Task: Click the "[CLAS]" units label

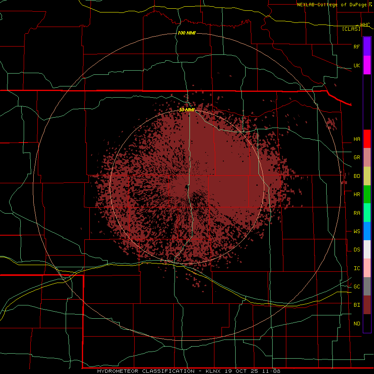Action: pyautogui.click(x=351, y=29)
